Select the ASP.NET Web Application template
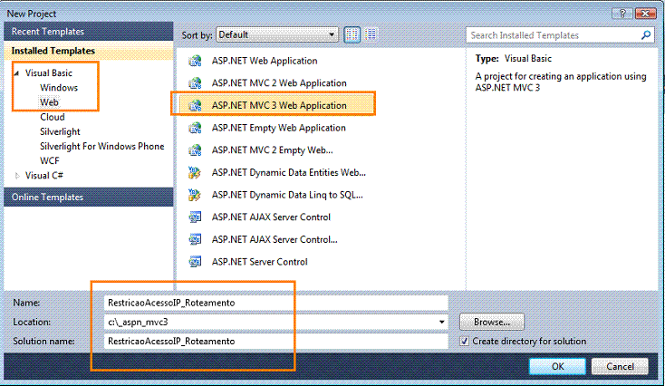Image resolution: width=665 pixels, height=386 pixels. tap(265, 61)
